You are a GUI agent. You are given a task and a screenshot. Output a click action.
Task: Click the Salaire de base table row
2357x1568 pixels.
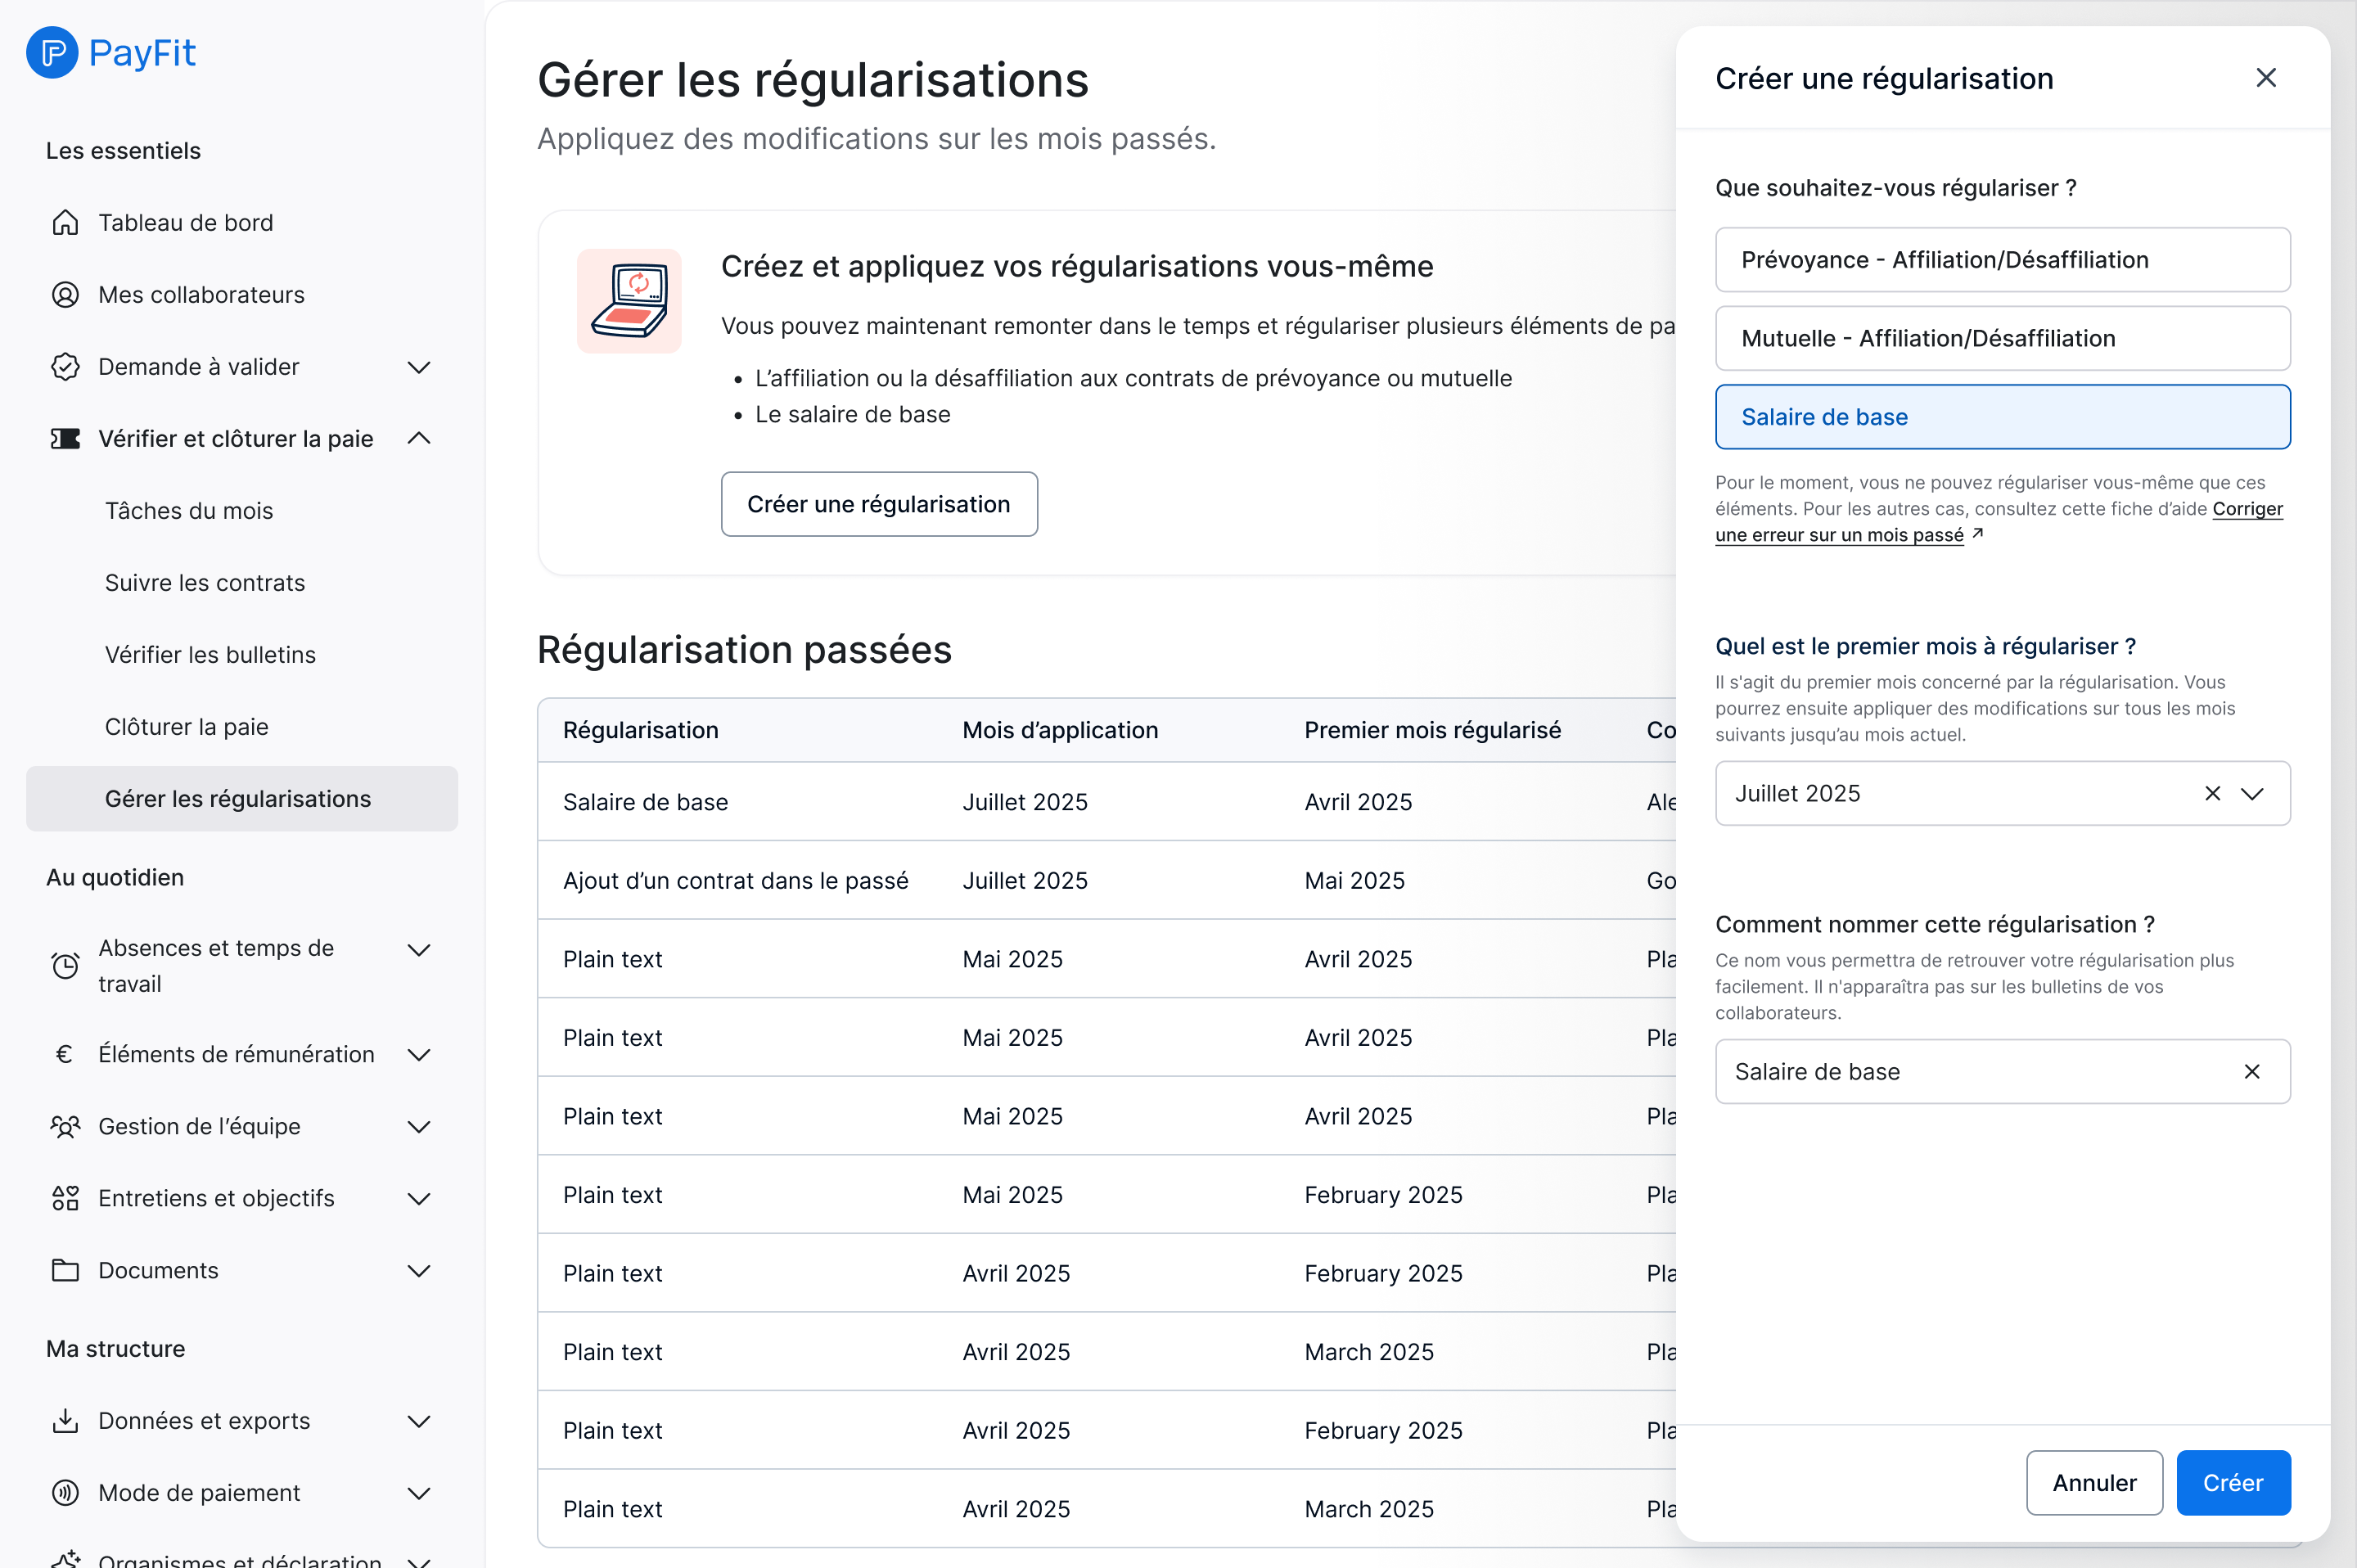[x=1107, y=802]
